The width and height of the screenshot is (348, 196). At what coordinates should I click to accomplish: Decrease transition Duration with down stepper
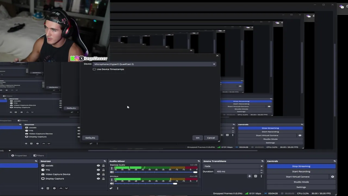click(x=261, y=173)
